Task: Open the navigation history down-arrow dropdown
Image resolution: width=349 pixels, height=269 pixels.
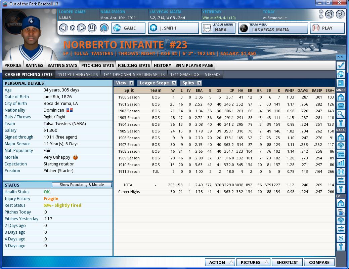Action: tap(72, 28)
